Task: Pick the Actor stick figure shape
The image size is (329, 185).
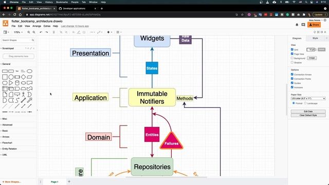Action: (x=23, y=95)
